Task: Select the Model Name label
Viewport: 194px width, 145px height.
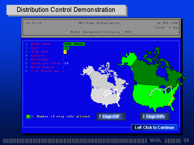Action: [40, 44]
